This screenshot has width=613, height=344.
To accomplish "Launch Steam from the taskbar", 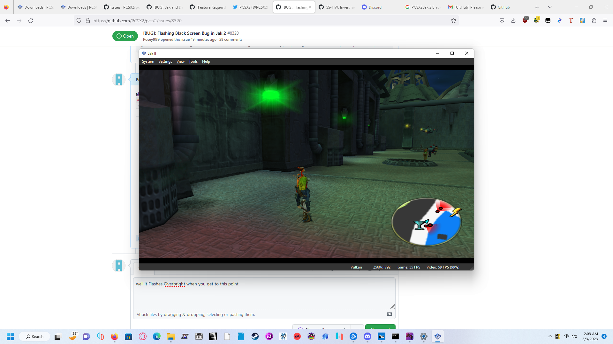I will tap(255, 336).
